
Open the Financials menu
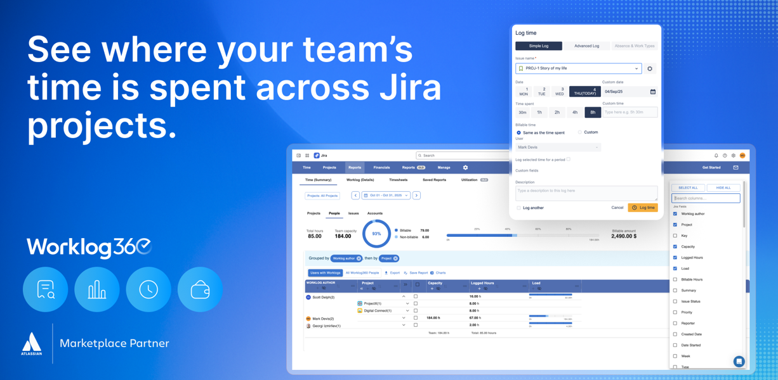pos(381,168)
